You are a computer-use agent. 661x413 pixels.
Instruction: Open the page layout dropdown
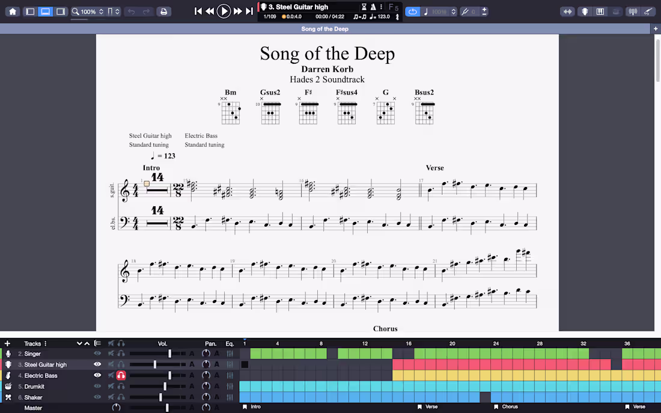tap(114, 11)
